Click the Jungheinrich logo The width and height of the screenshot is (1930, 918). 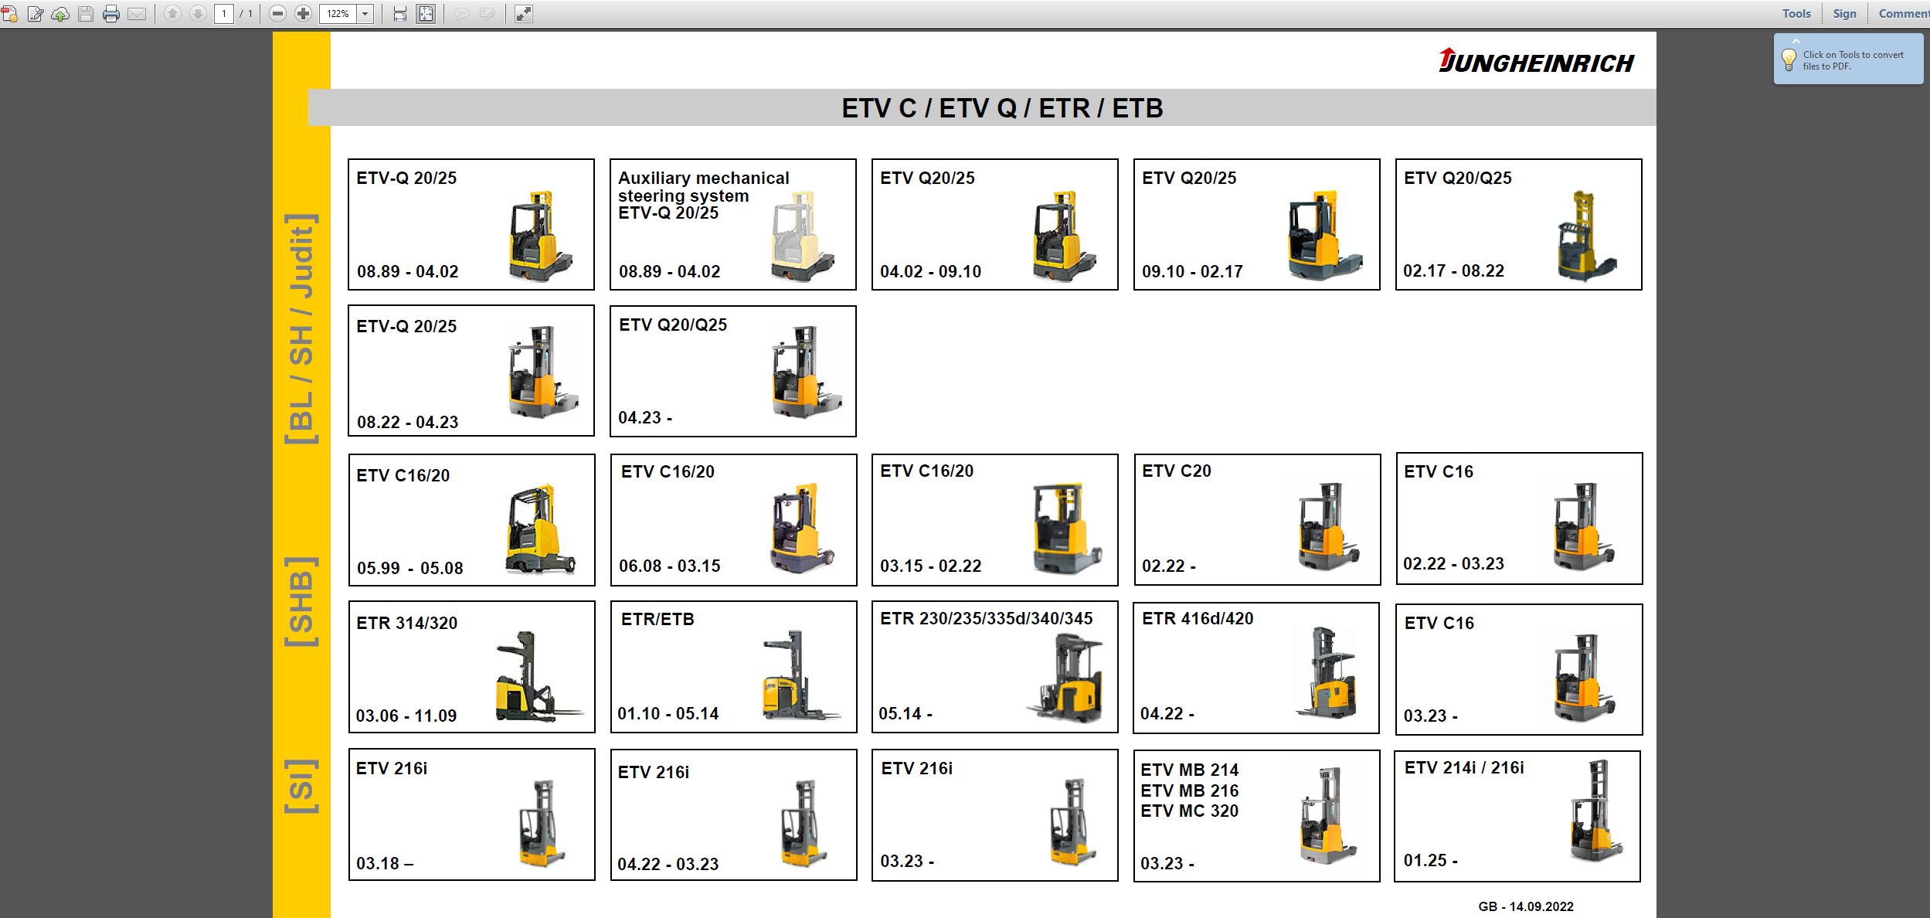(1536, 61)
